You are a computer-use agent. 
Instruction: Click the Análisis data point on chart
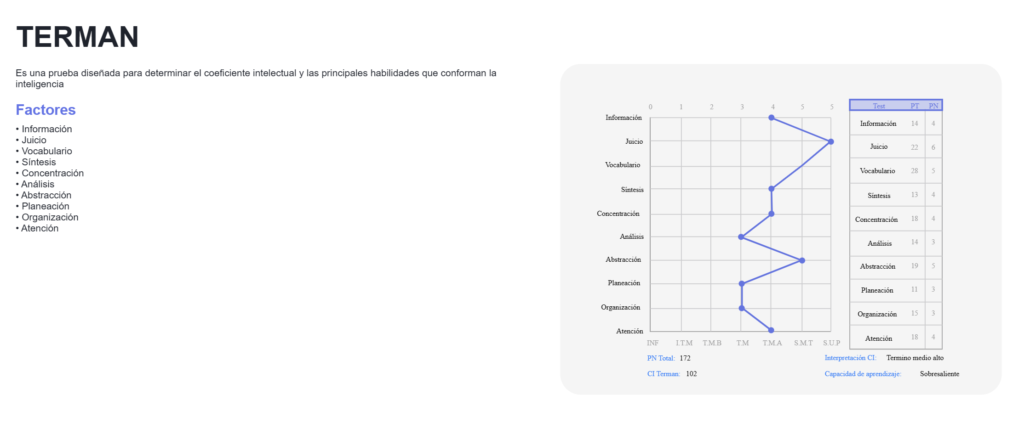[x=741, y=237]
